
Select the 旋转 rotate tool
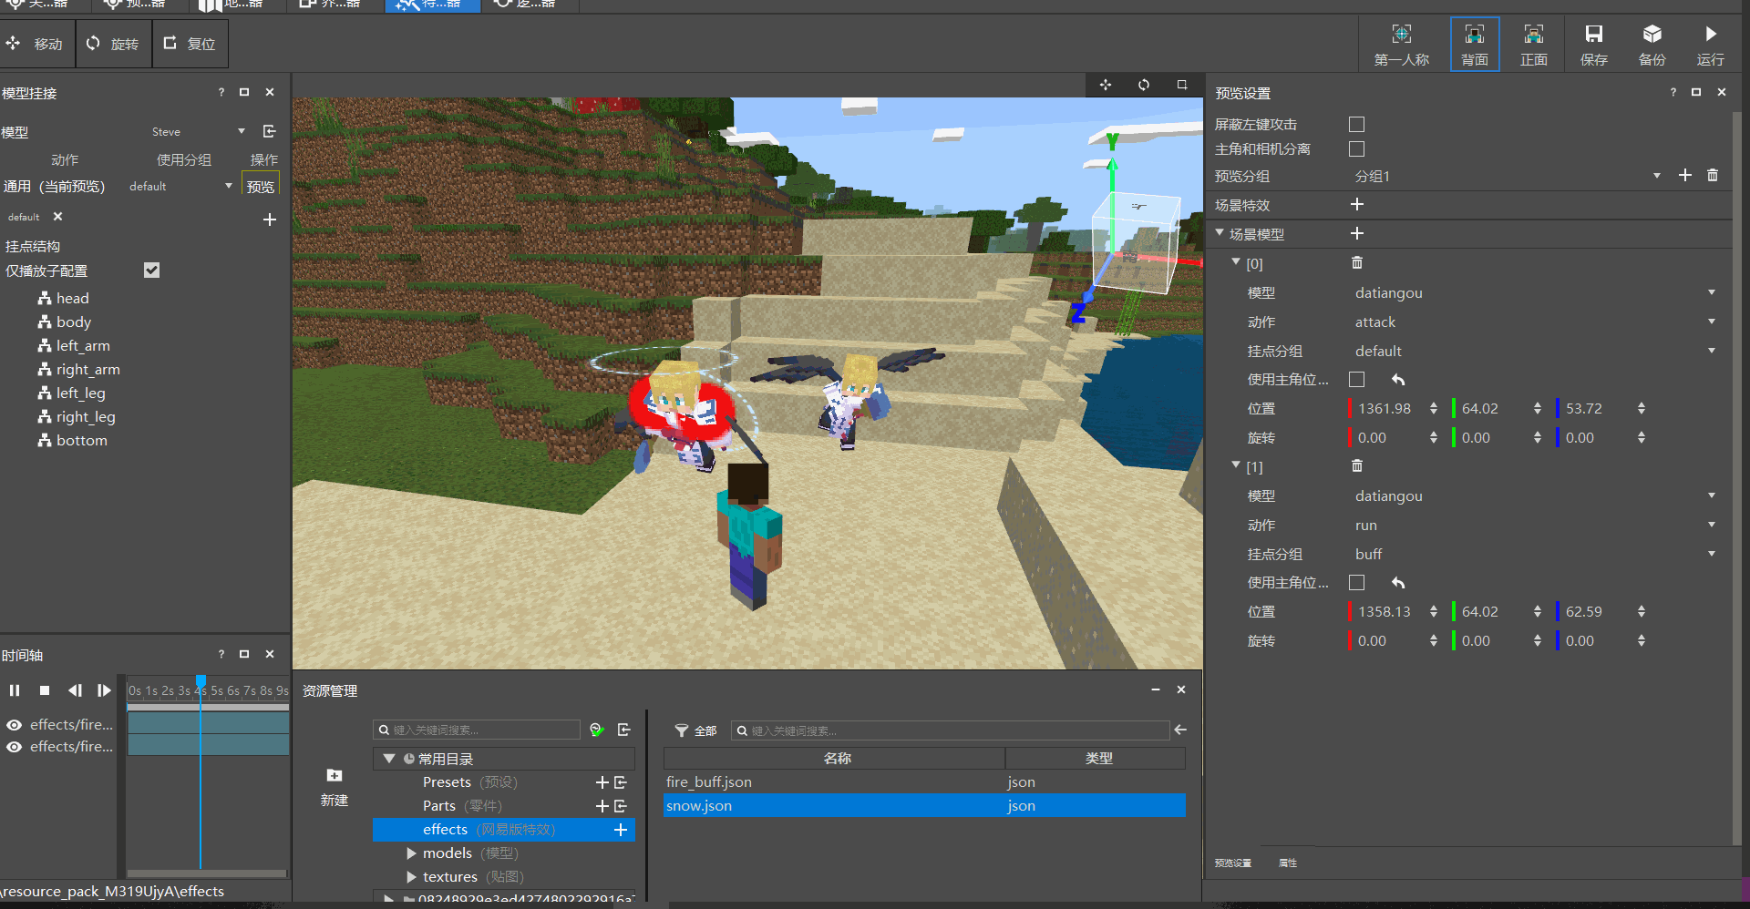pos(112,44)
